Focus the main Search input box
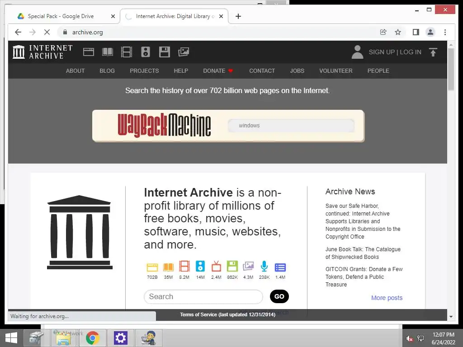Viewport: 463px width, 347px height. click(203, 296)
